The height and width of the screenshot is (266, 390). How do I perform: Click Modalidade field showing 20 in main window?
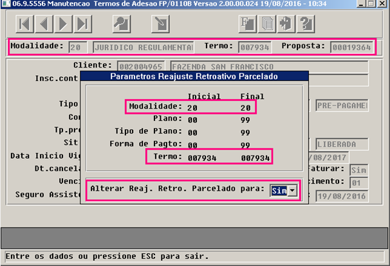78,47
